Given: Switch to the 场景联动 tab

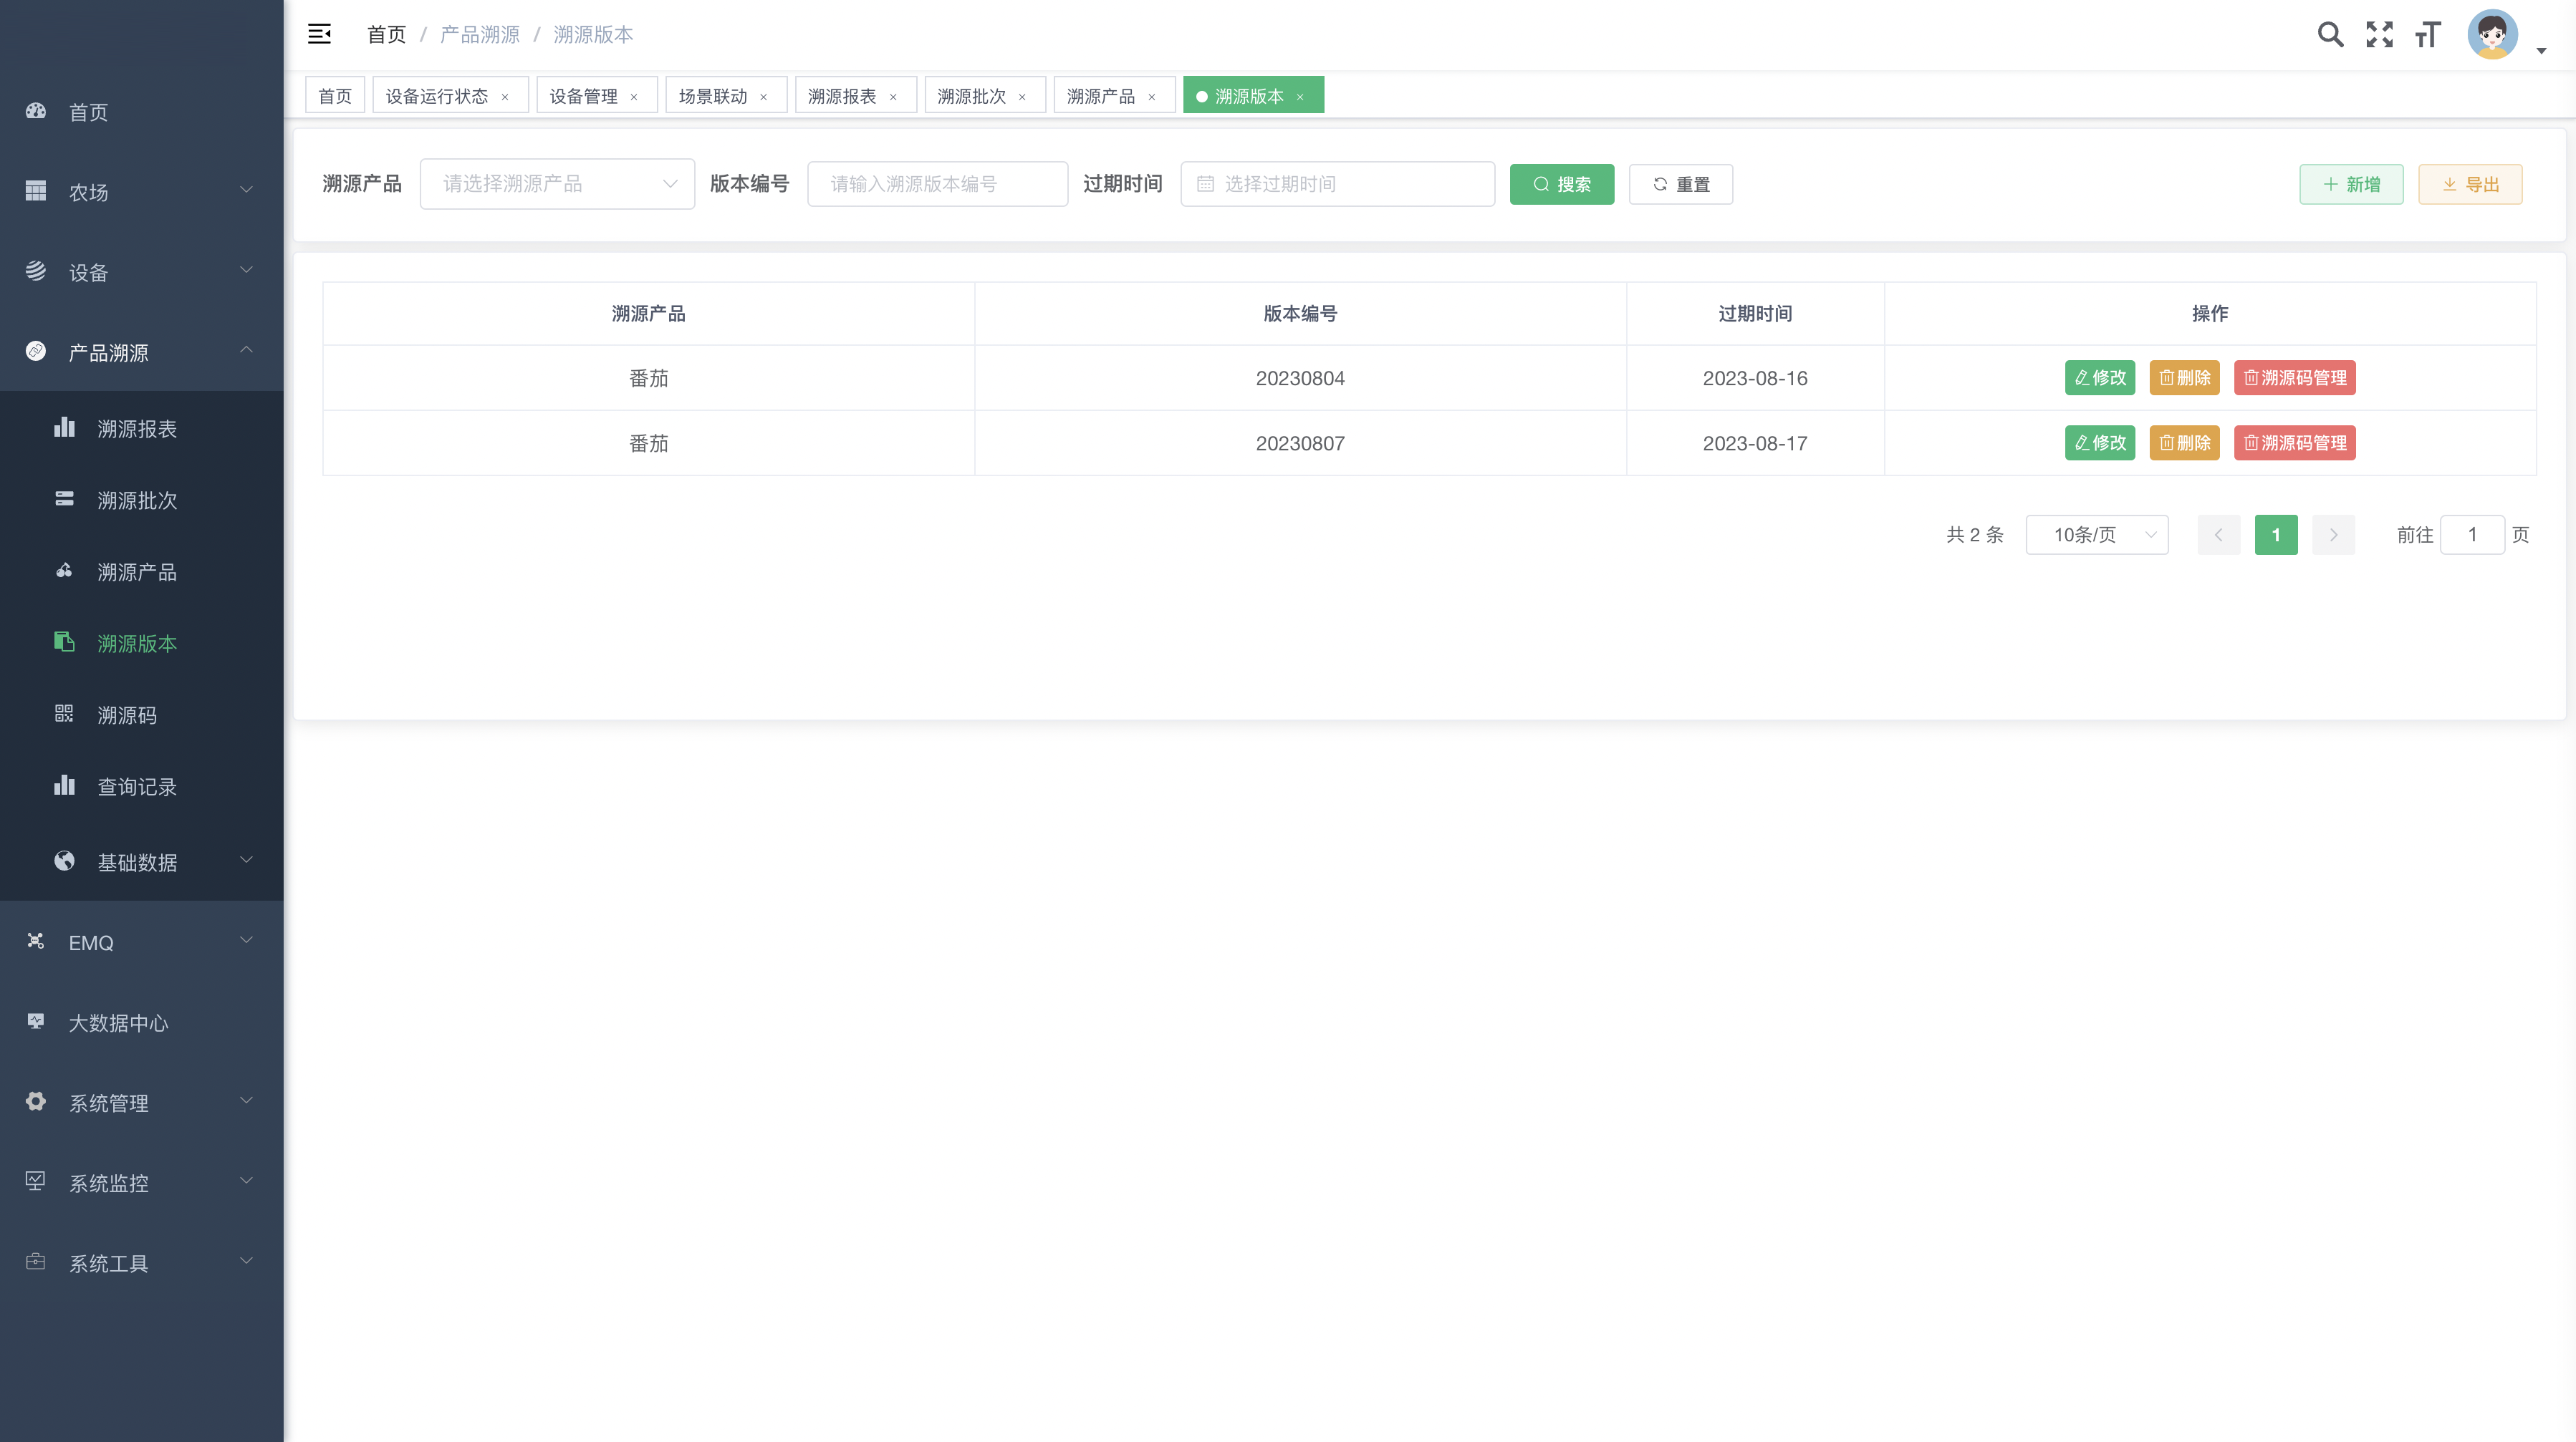Looking at the screenshot, I should point(713,96).
